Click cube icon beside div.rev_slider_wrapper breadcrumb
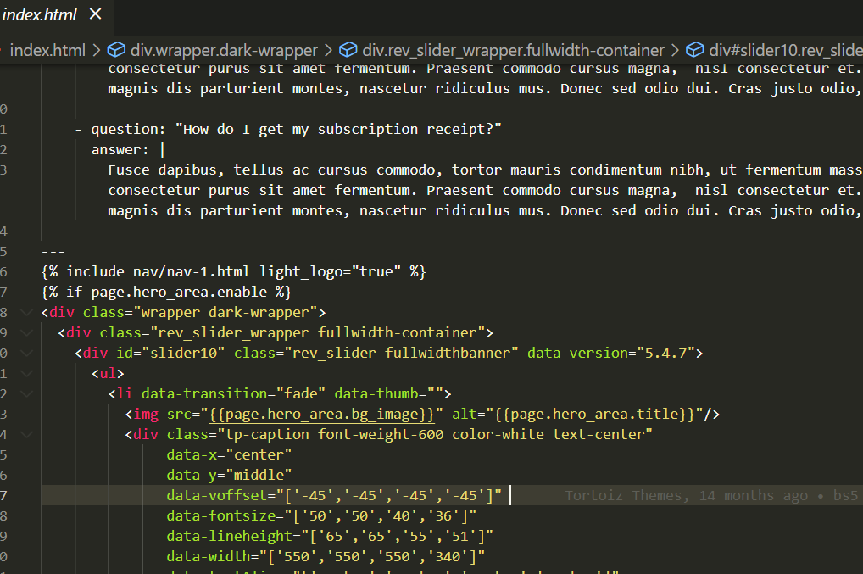863x574 pixels. tap(348, 50)
